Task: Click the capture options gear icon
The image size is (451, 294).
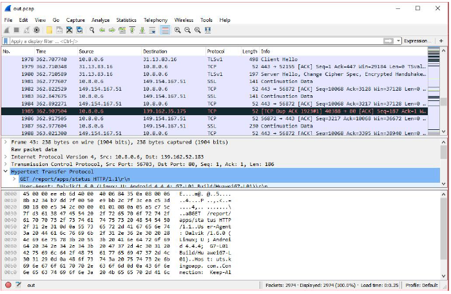Action: [37, 30]
